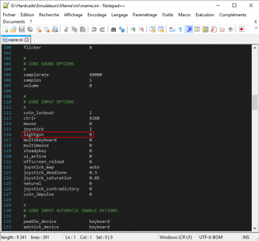Viewport: 259px width, 241px height.
Task: Click the scrollbar down arrow
Action: pos(254,228)
